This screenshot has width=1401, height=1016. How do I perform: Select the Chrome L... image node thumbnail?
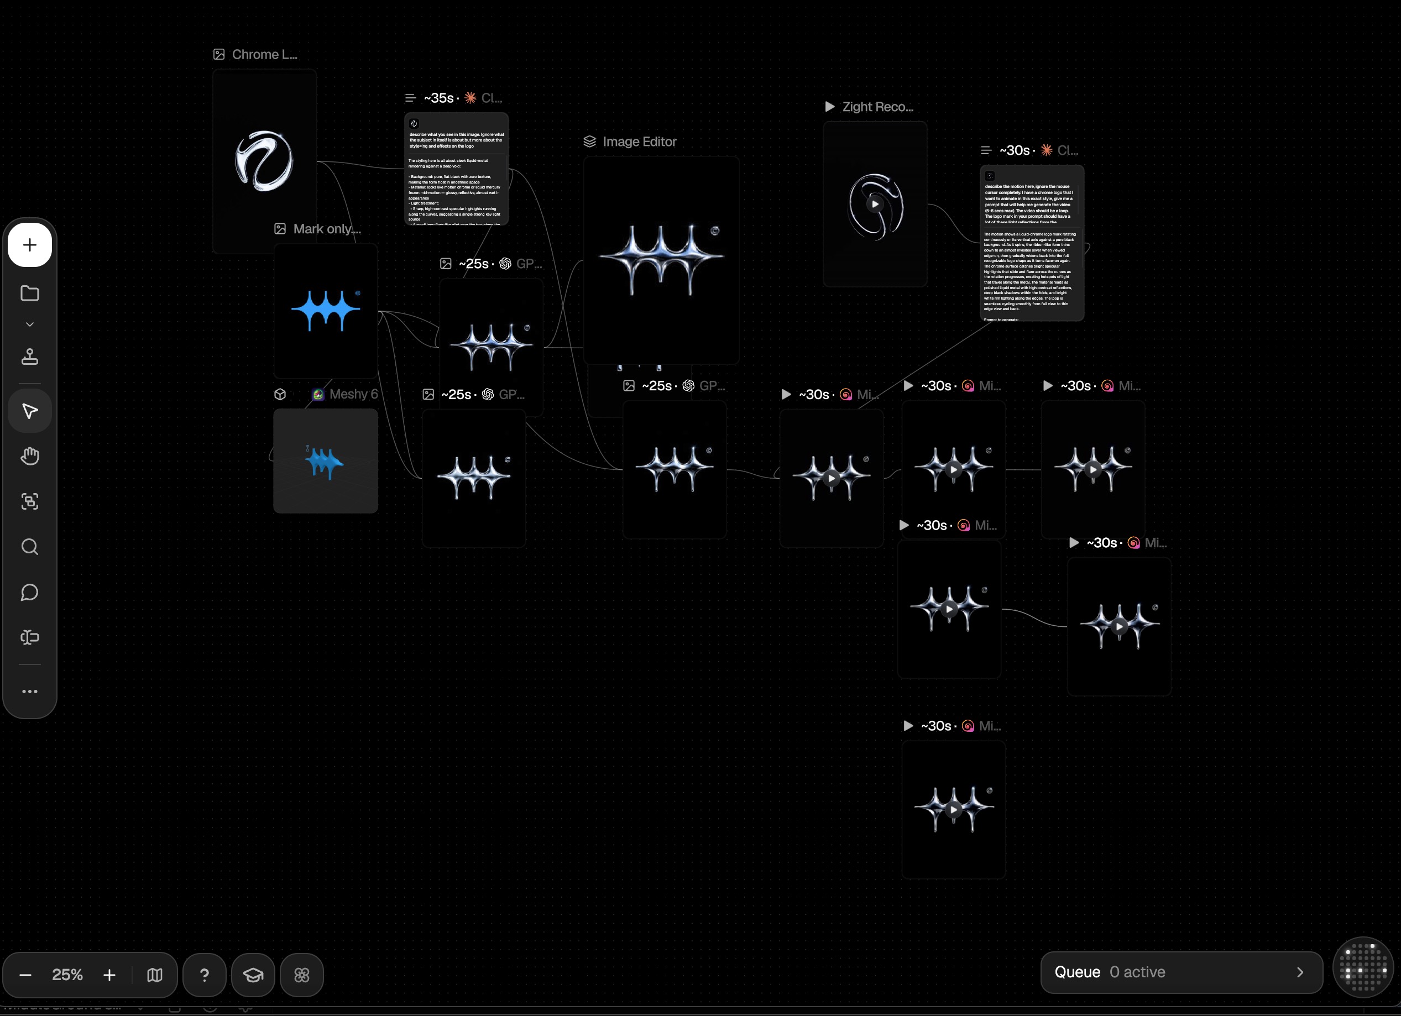click(x=264, y=161)
